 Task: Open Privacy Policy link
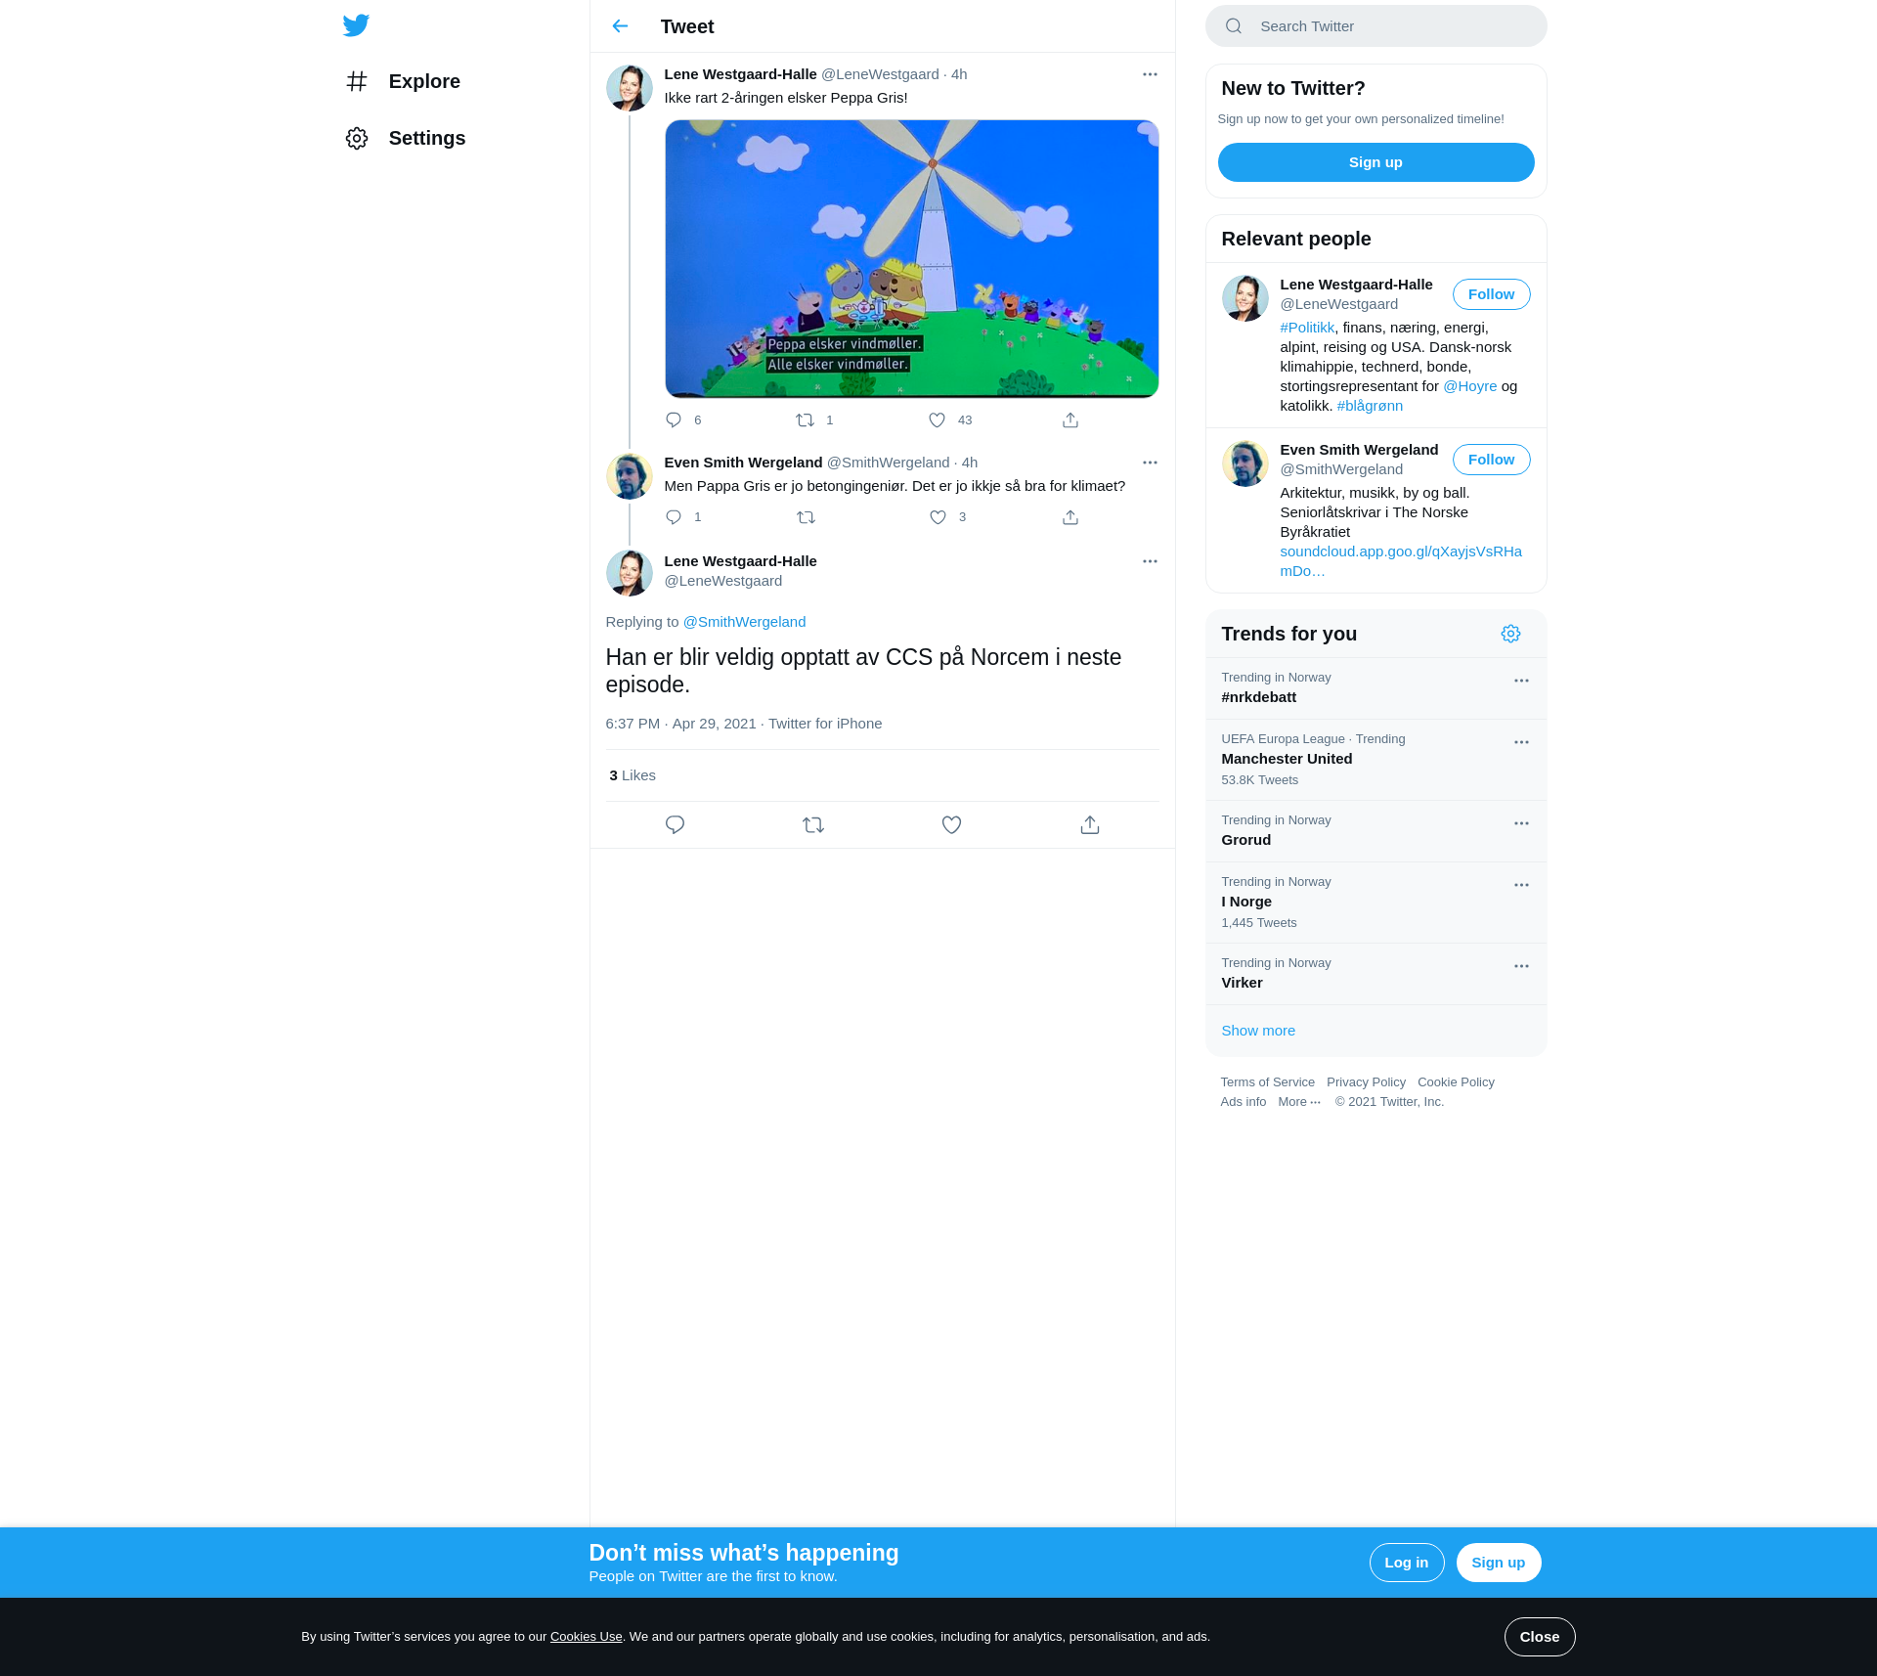tap(1366, 1082)
